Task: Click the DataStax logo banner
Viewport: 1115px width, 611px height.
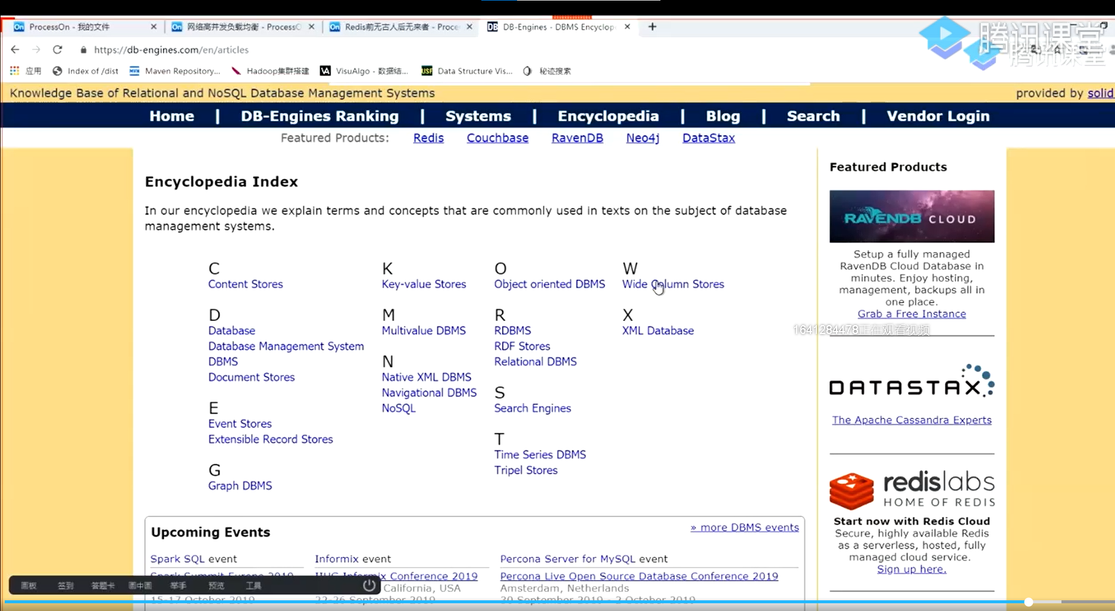Action: [x=912, y=381]
